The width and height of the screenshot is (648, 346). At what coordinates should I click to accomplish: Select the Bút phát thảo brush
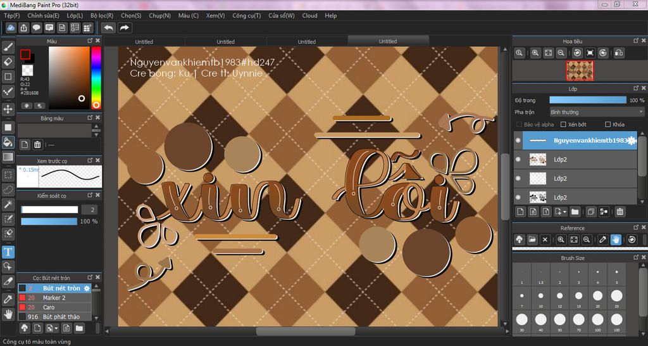pos(54,317)
